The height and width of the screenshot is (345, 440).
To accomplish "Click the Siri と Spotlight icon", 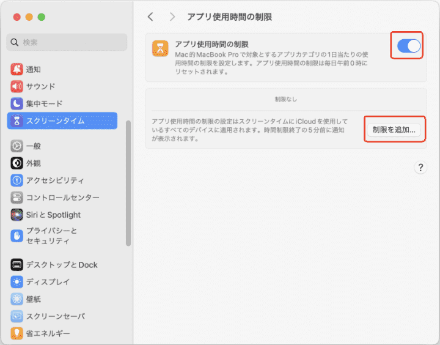I will [17, 215].
